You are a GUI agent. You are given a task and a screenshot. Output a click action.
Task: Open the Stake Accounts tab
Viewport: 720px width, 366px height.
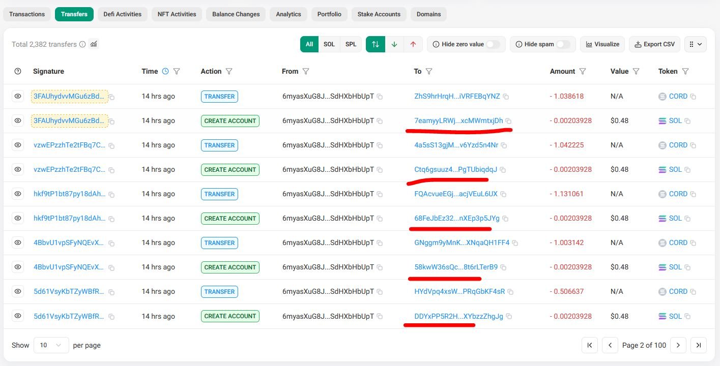(x=379, y=14)
